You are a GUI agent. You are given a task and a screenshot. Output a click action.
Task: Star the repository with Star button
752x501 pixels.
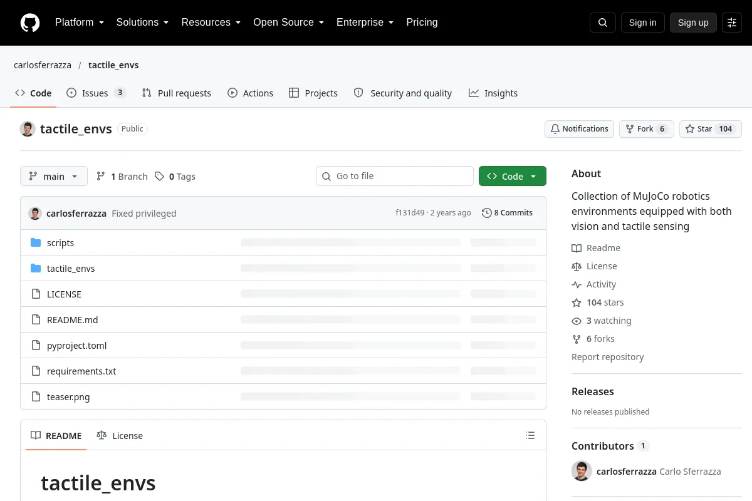coord(711,129)
